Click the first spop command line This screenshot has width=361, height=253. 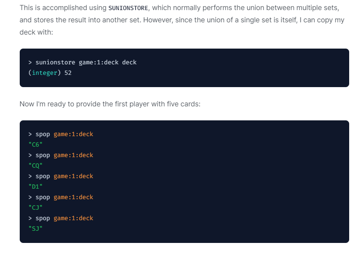tap(60, 134)
